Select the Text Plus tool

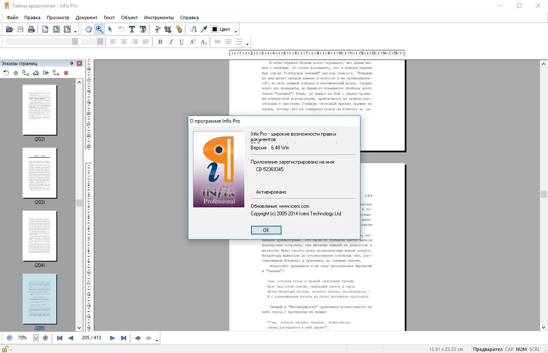[x=143, y=29]
